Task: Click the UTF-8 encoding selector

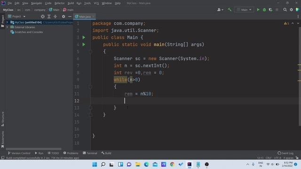Action: (x=277, y=158)
